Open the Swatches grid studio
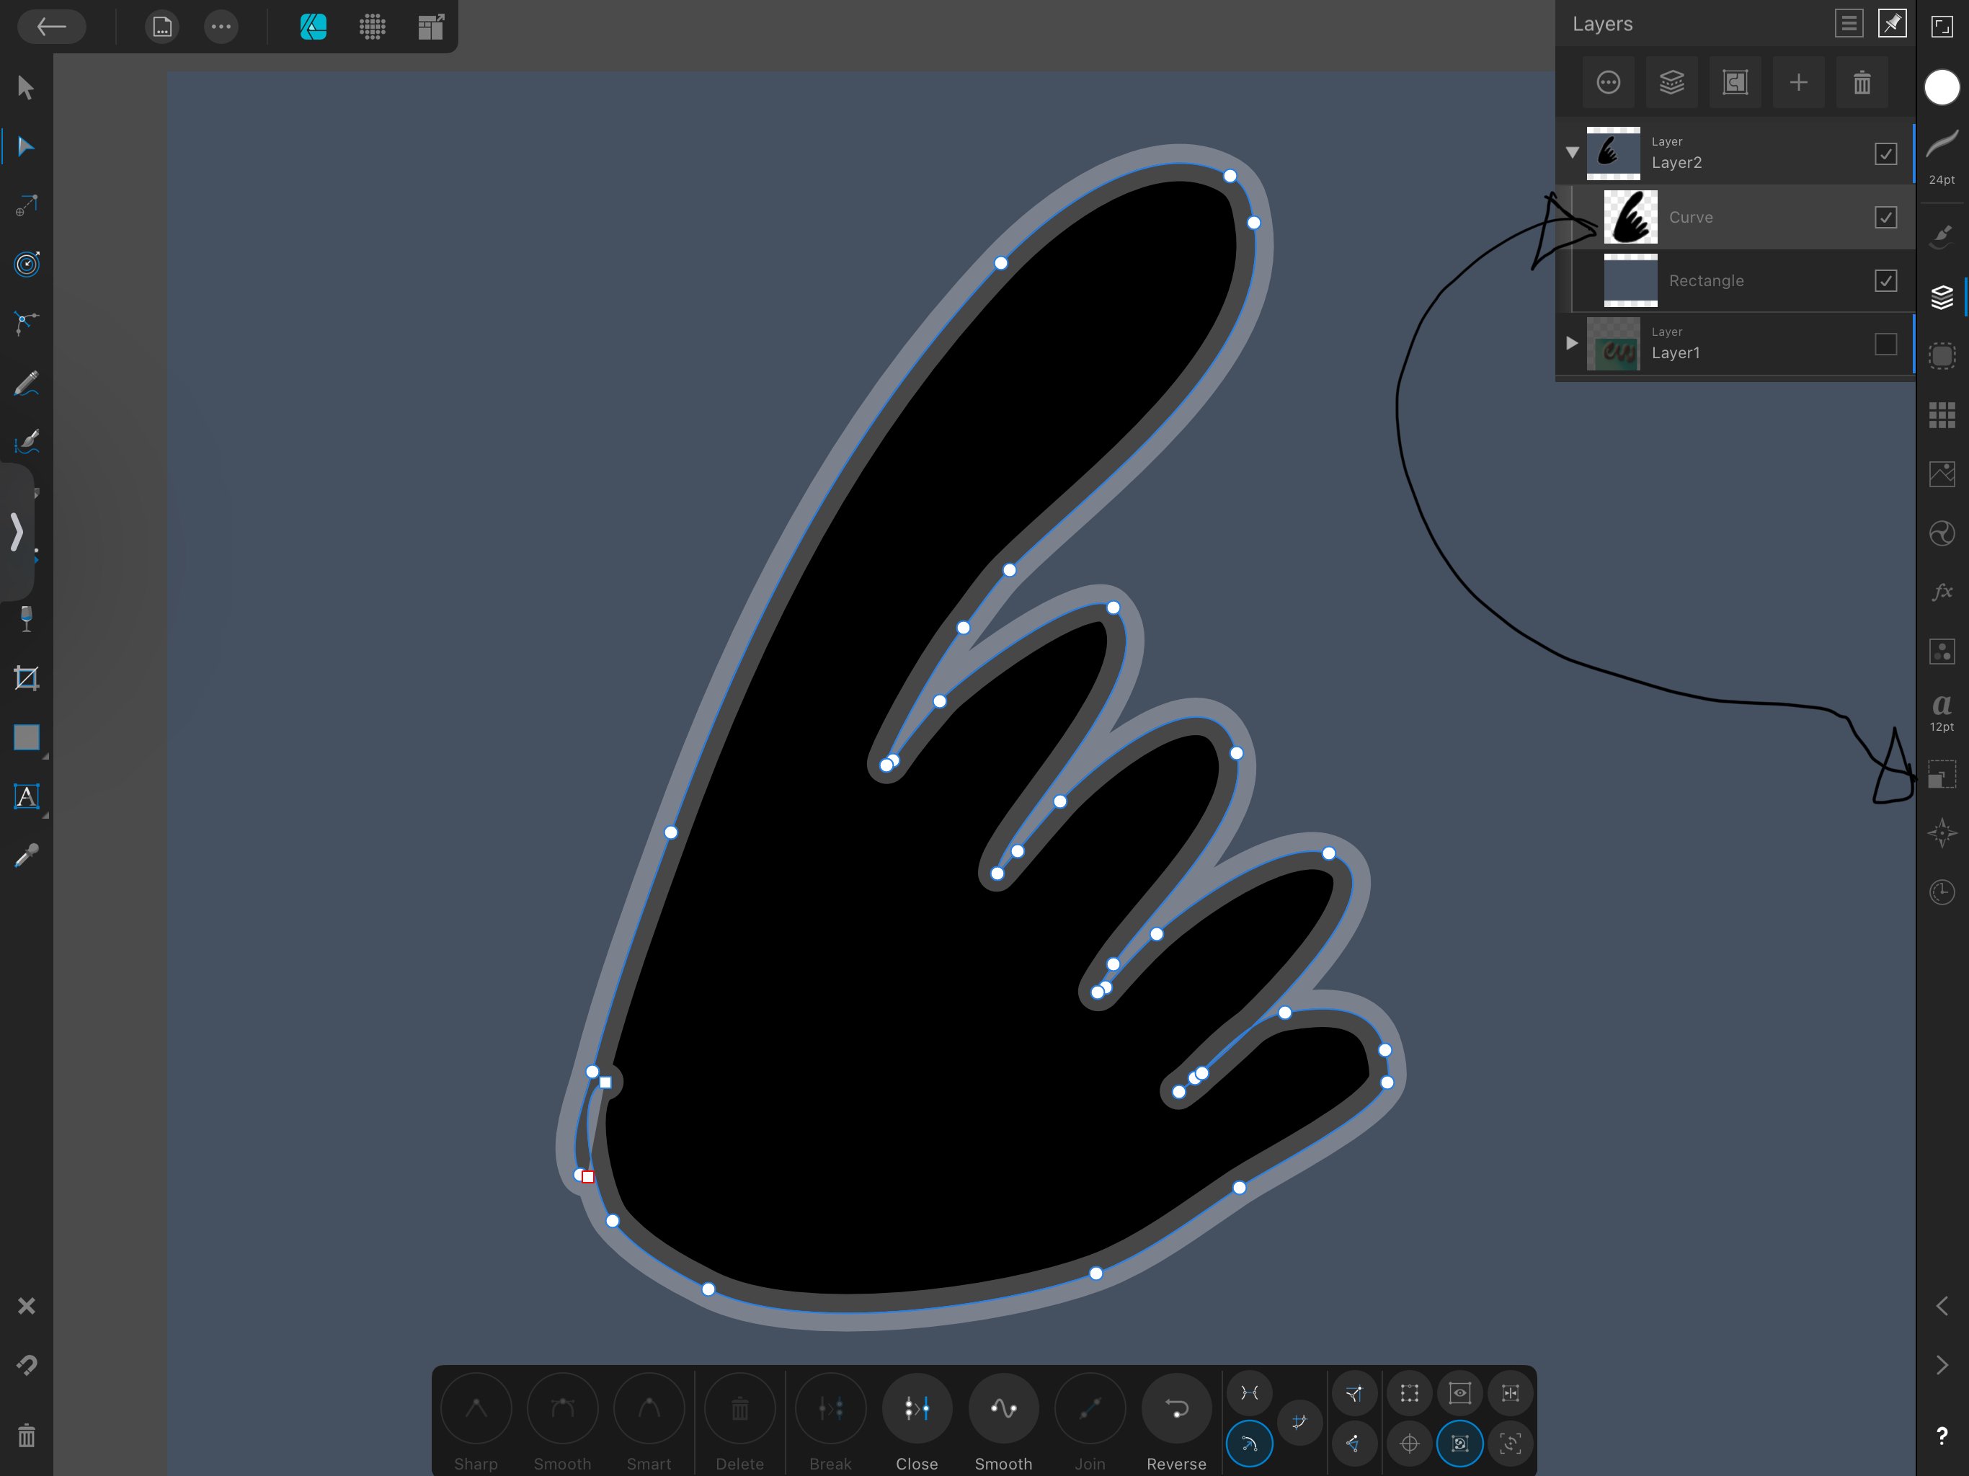This screenshot has width=1969, height=1476. pos(1942,415)
